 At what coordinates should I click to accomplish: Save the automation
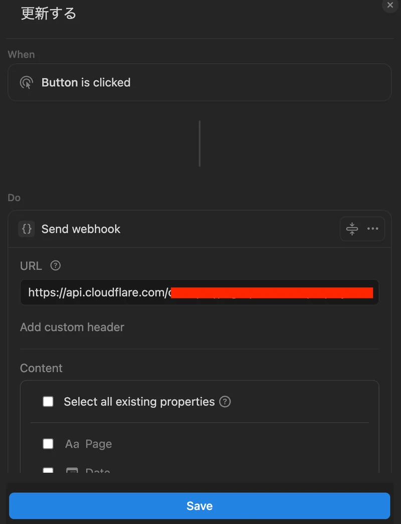(199, 506)
